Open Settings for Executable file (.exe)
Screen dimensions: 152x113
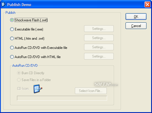pyautogui.click(x=99, y=29)
